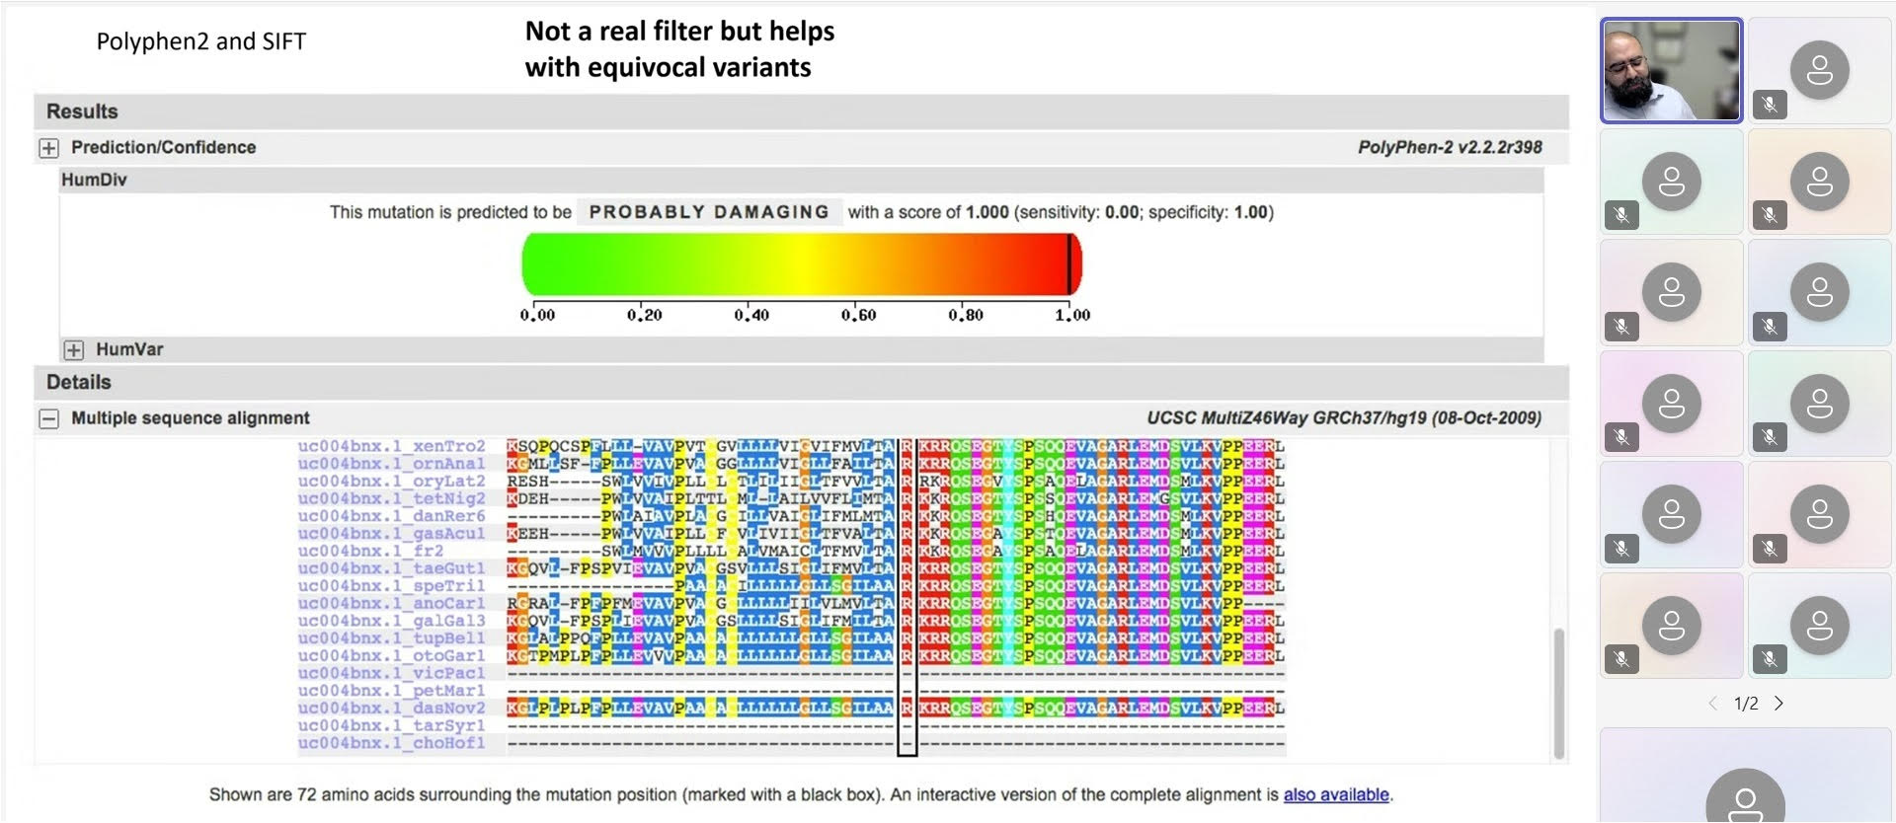
Task: Select the uc004bnx.1_choHof1 sequence label
Action: [x=391, y=743]
